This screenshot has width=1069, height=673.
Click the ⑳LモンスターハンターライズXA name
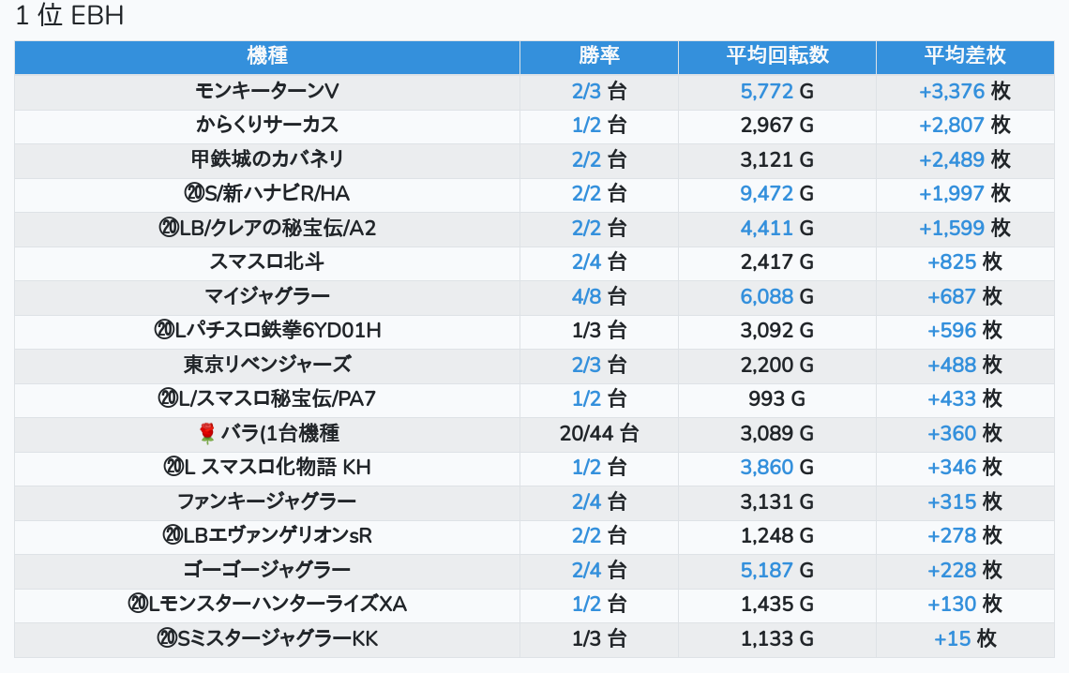coord(267,605)
